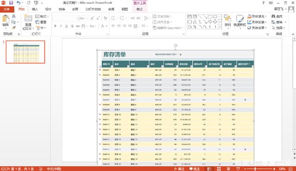This screenshot has width=296, height=171.
Task: Expand the shapes gallery More arrow
Action: pos(220,27)
